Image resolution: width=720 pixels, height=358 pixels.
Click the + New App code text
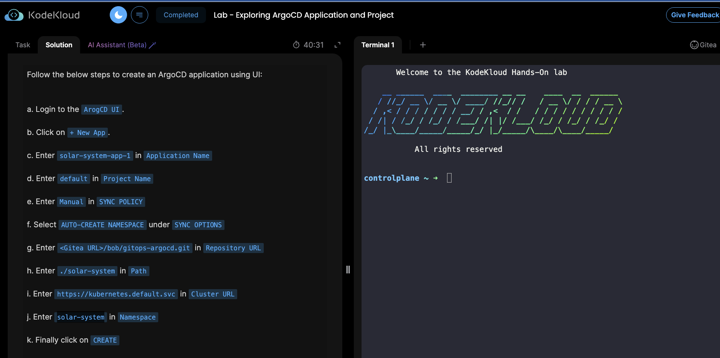pos(87,133)
